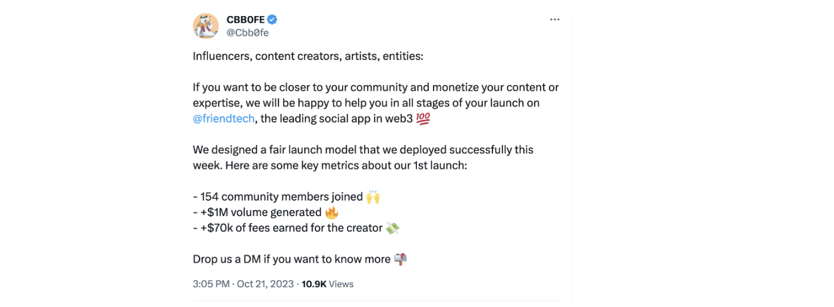834x307 pixels.
Task: Click the fire emoji after volume generated
Action: click(331, 212)
